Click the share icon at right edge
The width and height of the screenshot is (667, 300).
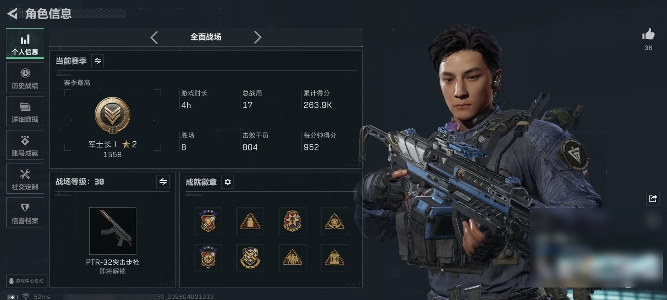(x=653, y=198)
